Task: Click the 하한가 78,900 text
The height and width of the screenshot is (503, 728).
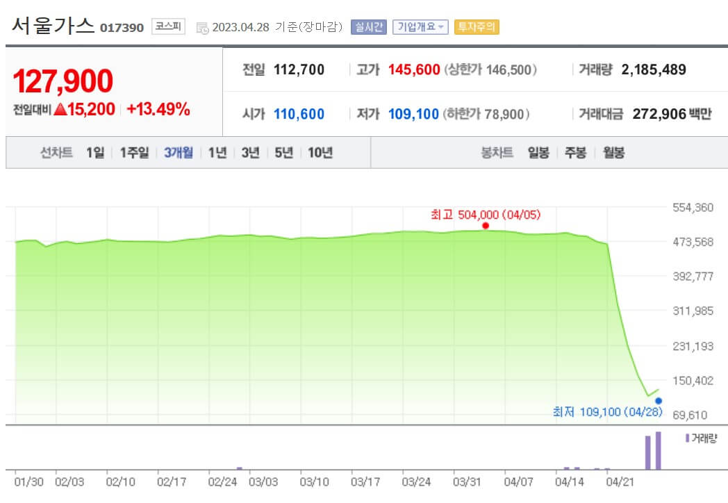Action: pos(486,114)
